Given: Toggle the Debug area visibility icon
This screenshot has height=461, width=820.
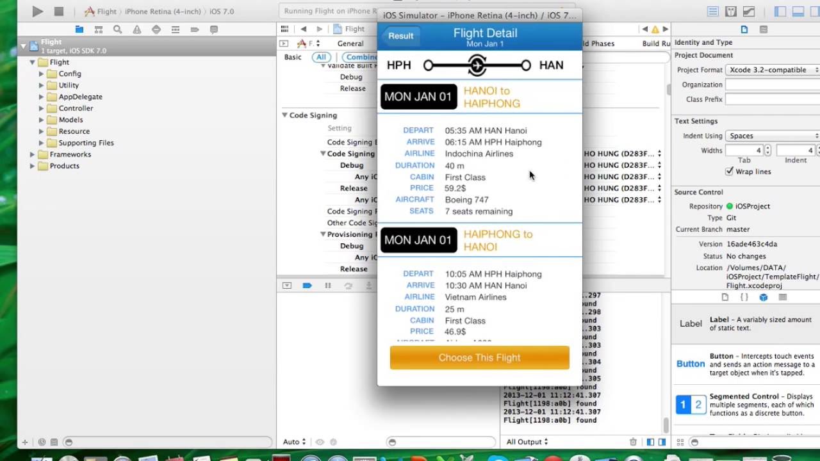Looking at the screenshot, I should pyautogui.click(x=798, y=12).
